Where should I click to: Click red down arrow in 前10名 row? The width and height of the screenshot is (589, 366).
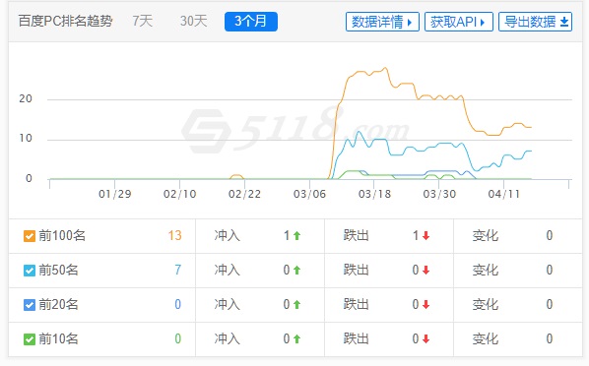pos(425,339)
